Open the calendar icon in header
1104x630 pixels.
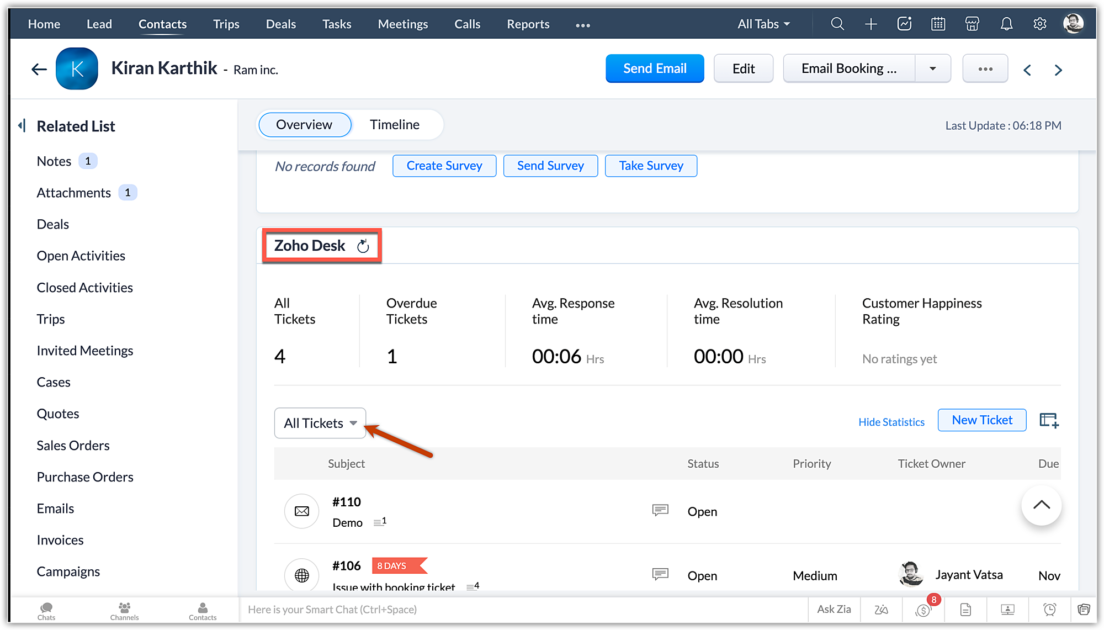(x=938, y=24)
